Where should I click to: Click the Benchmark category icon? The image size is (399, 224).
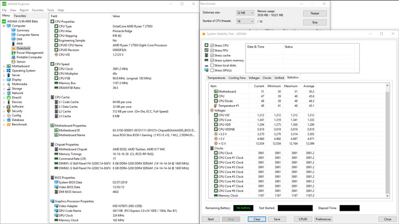point(9,124)
